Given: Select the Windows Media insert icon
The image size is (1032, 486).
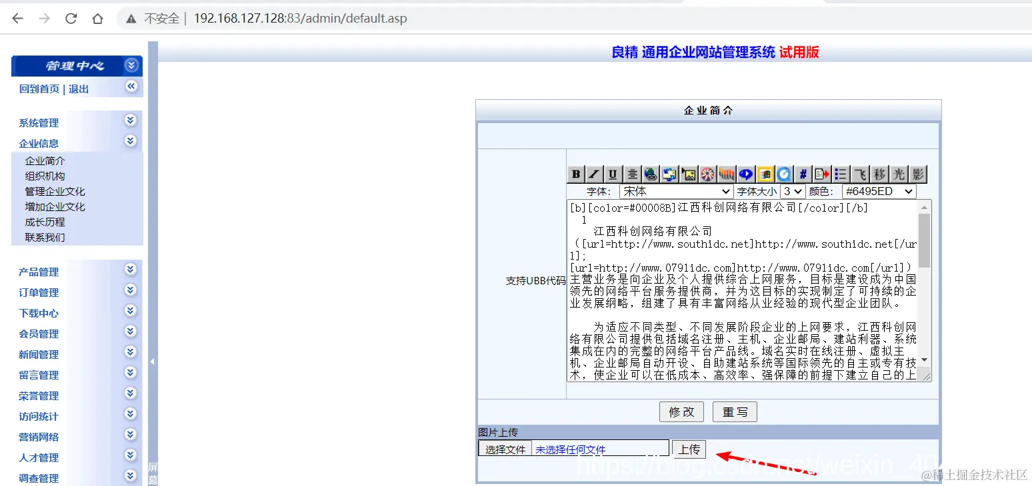Looking at the screenshot, I should (763, 174).
